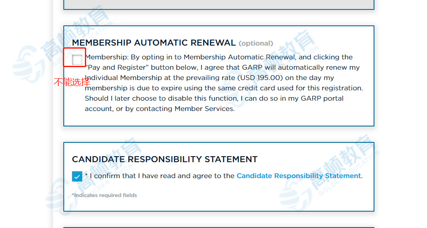
Task: Click the grey box above renewal section
Action: 219,4
